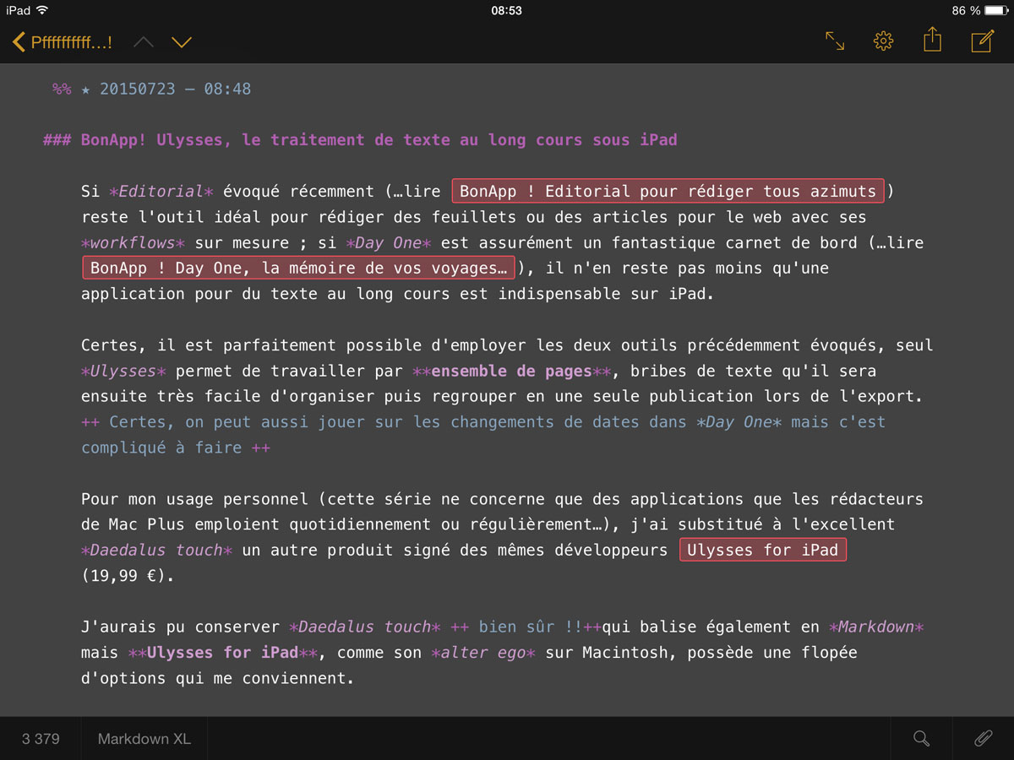Click the date line '20150723 — 08:48'
Viewport: 1014px width, 760px height.
tap(176, 89)
